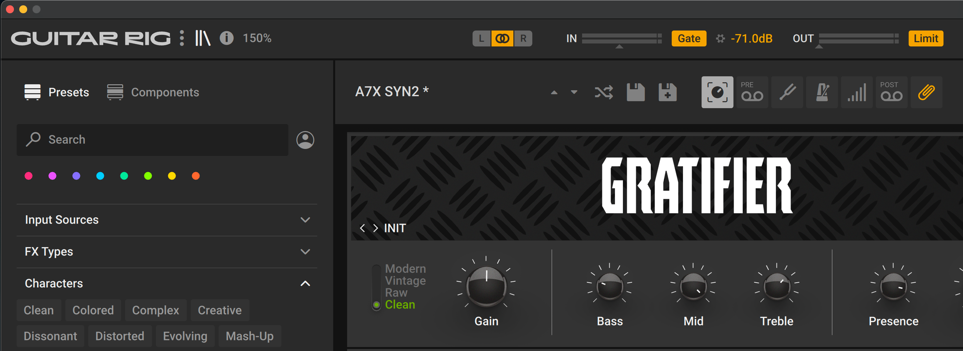Select the Presets list icon
This screenshot has width=963, height=351.
(33, 92)
